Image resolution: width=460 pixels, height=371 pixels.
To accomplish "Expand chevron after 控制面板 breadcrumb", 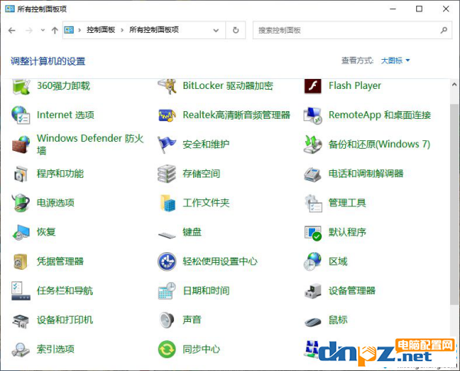I will [123, 30].
